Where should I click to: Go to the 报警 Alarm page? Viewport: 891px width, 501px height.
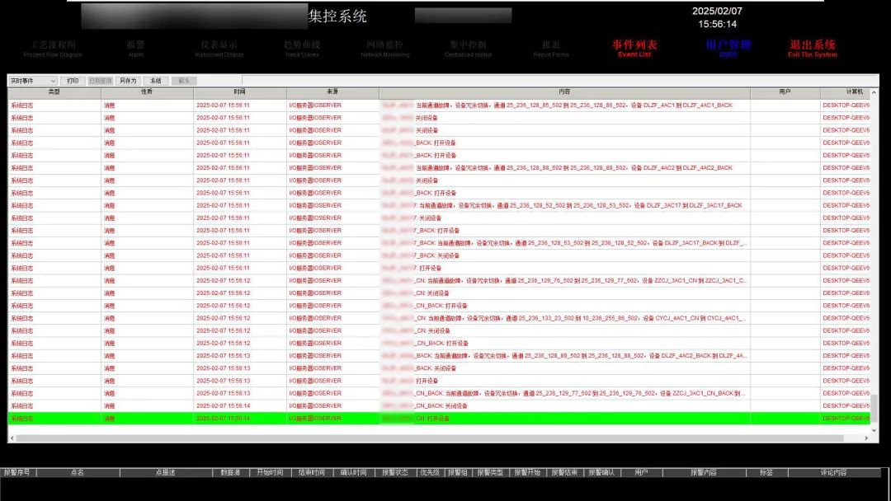pos(135,48)
